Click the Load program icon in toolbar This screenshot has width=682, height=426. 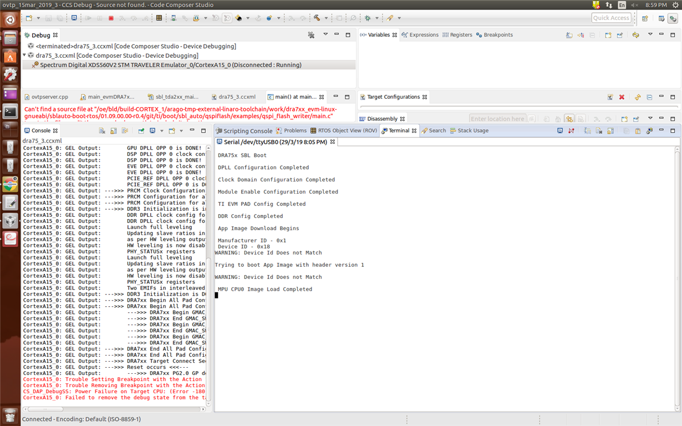click(196, 18)
